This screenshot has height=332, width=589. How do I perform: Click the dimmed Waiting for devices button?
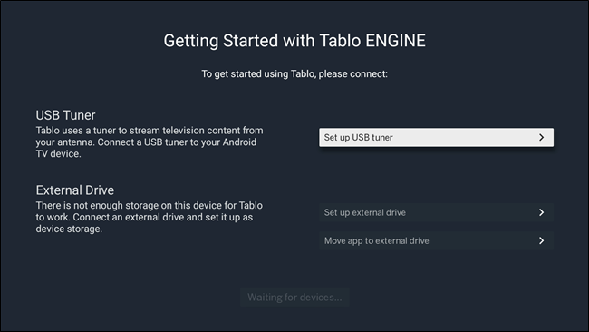(294, 297)
